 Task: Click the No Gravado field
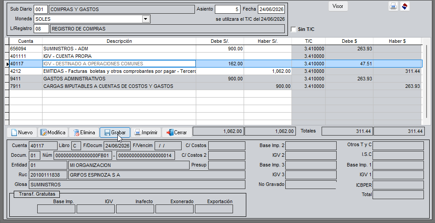pos(311,185)
